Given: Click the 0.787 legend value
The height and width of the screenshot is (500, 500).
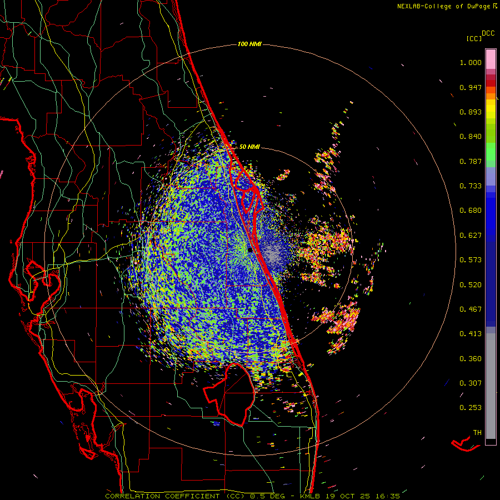Looking at the screenshot, I should [471, 161].
